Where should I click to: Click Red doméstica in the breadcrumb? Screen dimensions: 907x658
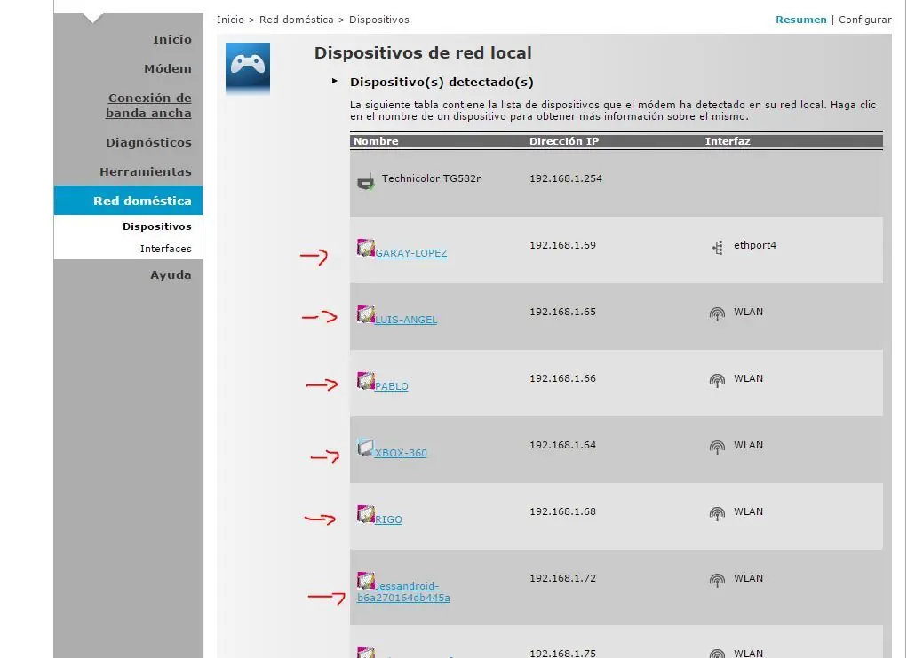[296, 20]
